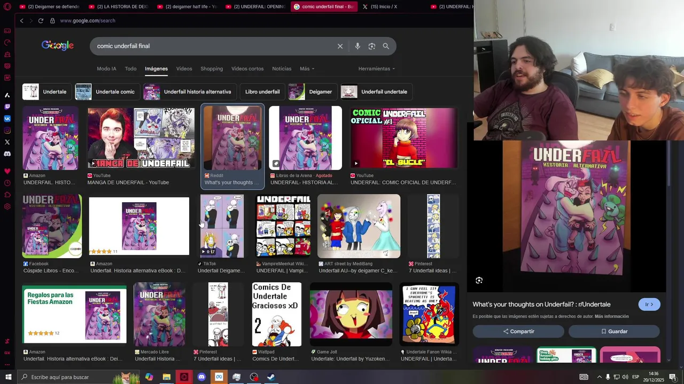Switch to the Todo results tab

(130, 69)
